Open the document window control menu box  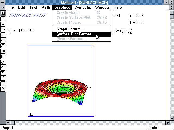[x=2, y=8]
